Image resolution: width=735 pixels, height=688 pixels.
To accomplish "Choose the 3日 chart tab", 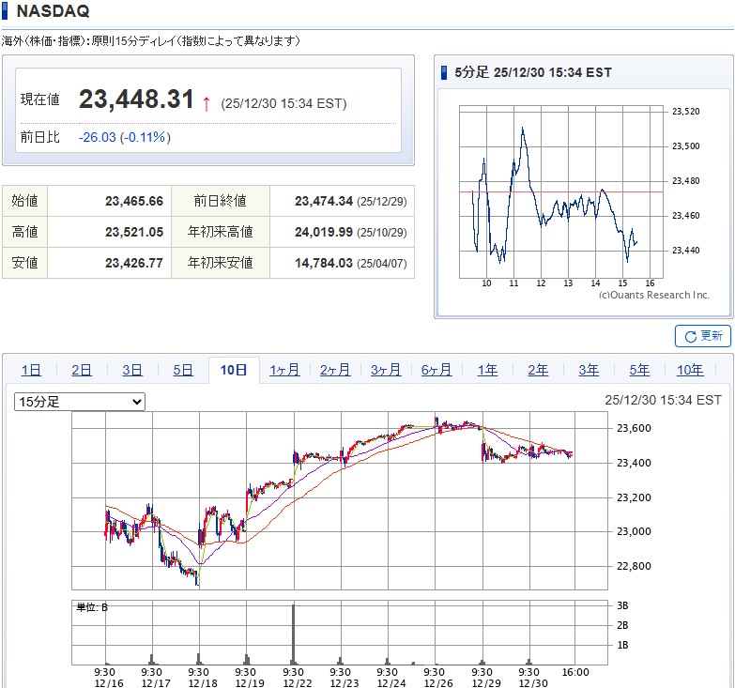I will [132, 370].
